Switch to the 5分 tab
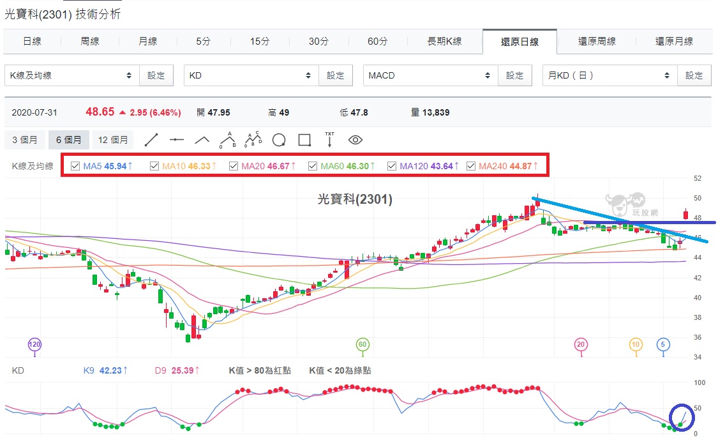 coord(203,41)
